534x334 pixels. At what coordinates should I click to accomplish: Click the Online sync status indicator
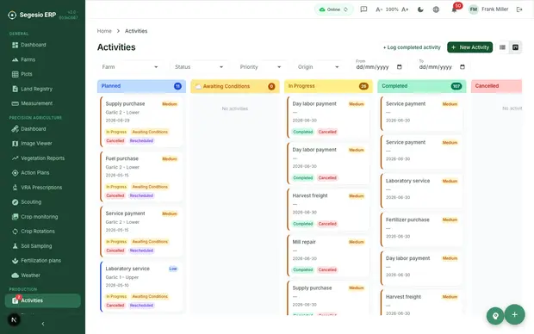coord(333,9)
